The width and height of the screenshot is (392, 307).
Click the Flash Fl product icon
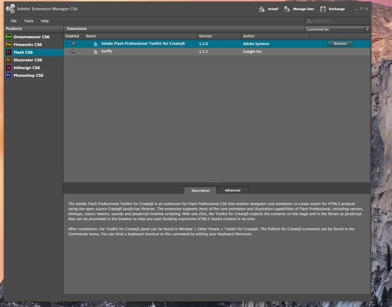point(9,52)
